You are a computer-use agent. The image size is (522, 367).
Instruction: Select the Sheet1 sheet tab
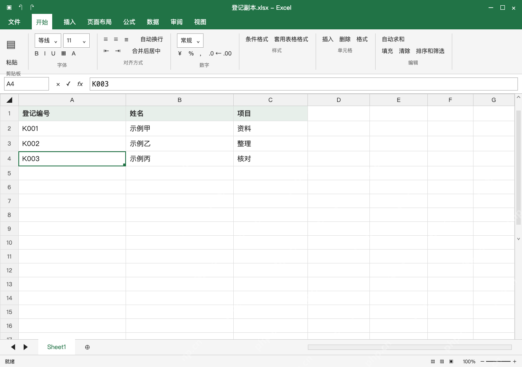(57, 347)
